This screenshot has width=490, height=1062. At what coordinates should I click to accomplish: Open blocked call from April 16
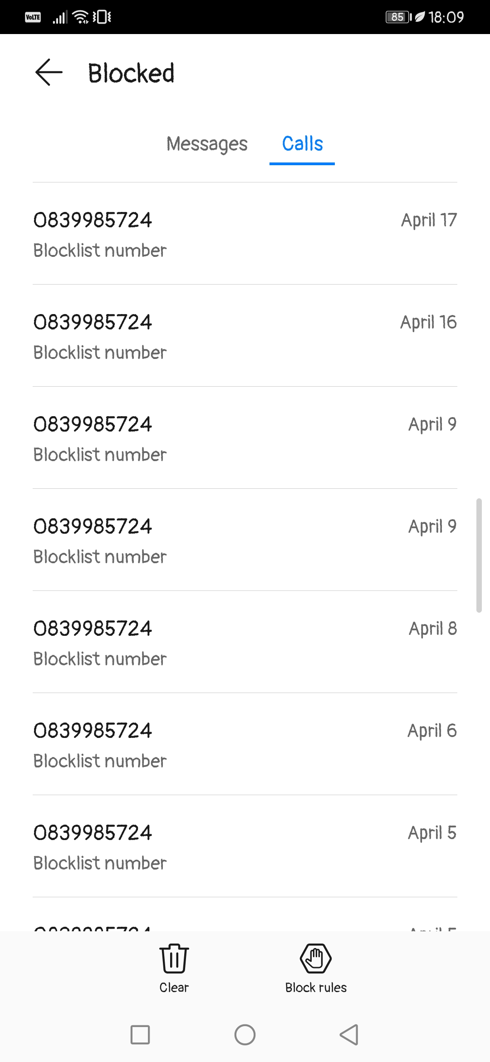[245, 335]
